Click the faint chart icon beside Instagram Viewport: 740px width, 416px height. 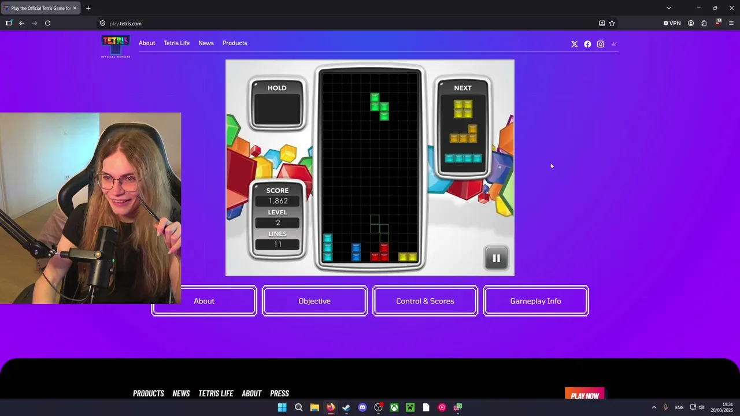click(614, 44)
